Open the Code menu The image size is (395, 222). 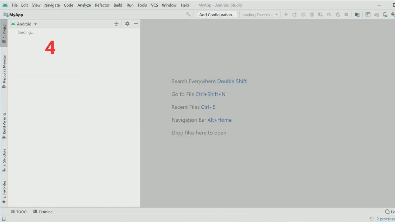(68, 5)
